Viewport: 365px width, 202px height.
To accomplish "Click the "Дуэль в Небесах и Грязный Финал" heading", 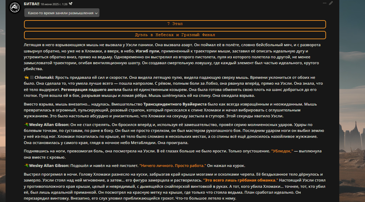I will click(x=175, y=35).
